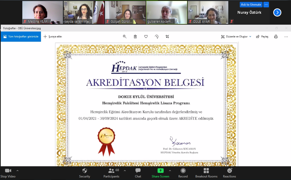The image size is (291, 180).
Task: Click the delete trash can icon
Action: pos(135,37)
